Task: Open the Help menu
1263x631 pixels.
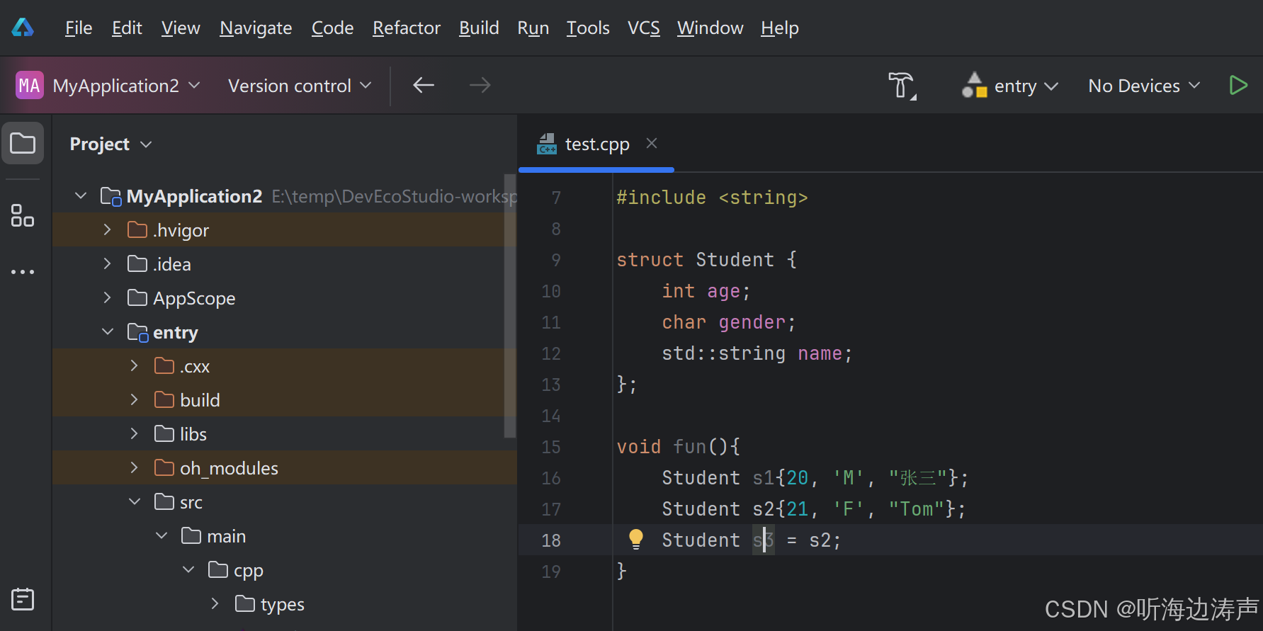Action: tap(779, 28)
